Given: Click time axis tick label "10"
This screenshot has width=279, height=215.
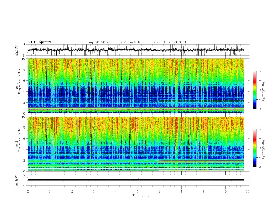Looking at the screenshot, I should click(248, 191).
